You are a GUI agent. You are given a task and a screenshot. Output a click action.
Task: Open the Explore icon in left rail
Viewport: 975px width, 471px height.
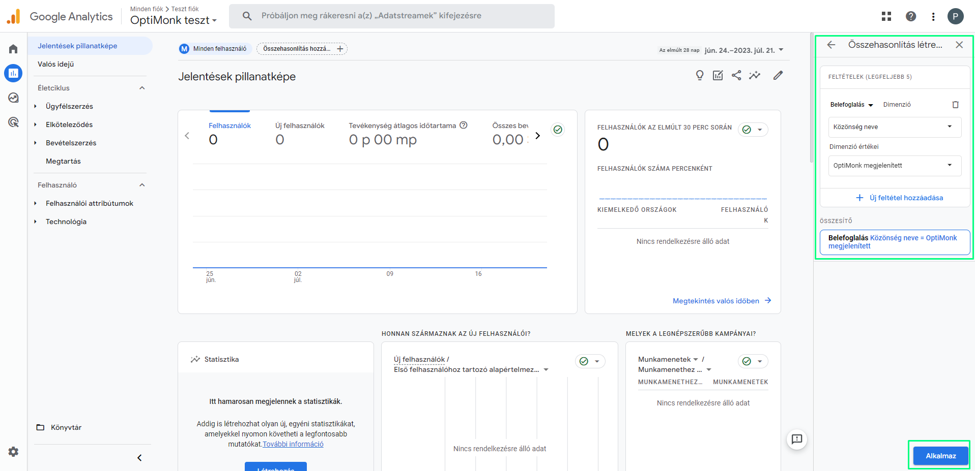[x=13, y=98]
